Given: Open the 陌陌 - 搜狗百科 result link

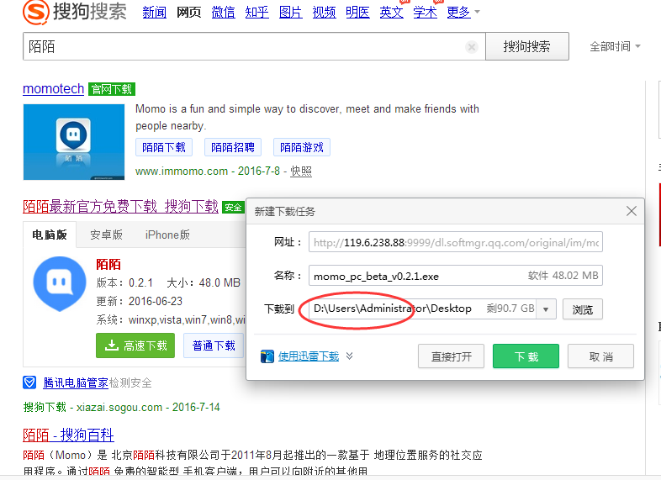Looking at the screenshot, I should click(x=68, y=435).
